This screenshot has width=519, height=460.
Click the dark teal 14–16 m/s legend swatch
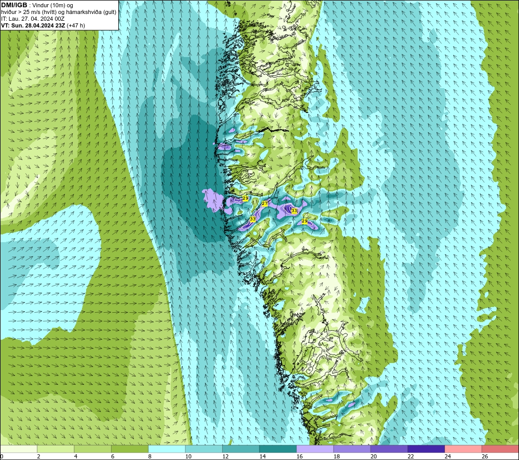point(278,449)
